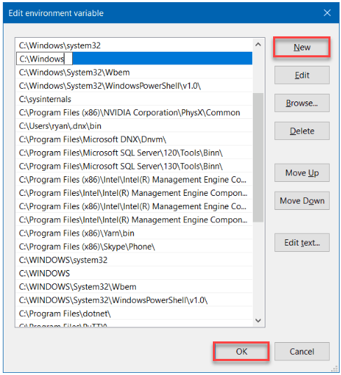Select the C:\Program Files\dotnet\ entry
The width and height of the screenshot is (341, 375).
(x=134, y=313)
